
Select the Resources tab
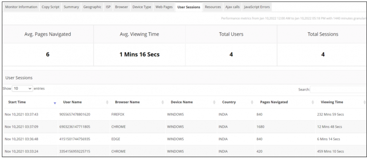[x=213, y=7]
